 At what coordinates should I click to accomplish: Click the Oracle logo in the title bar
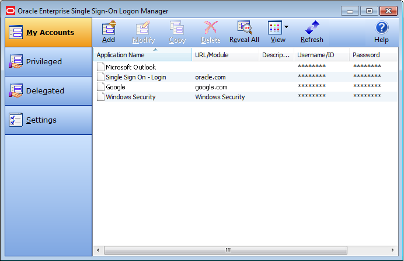11,11
